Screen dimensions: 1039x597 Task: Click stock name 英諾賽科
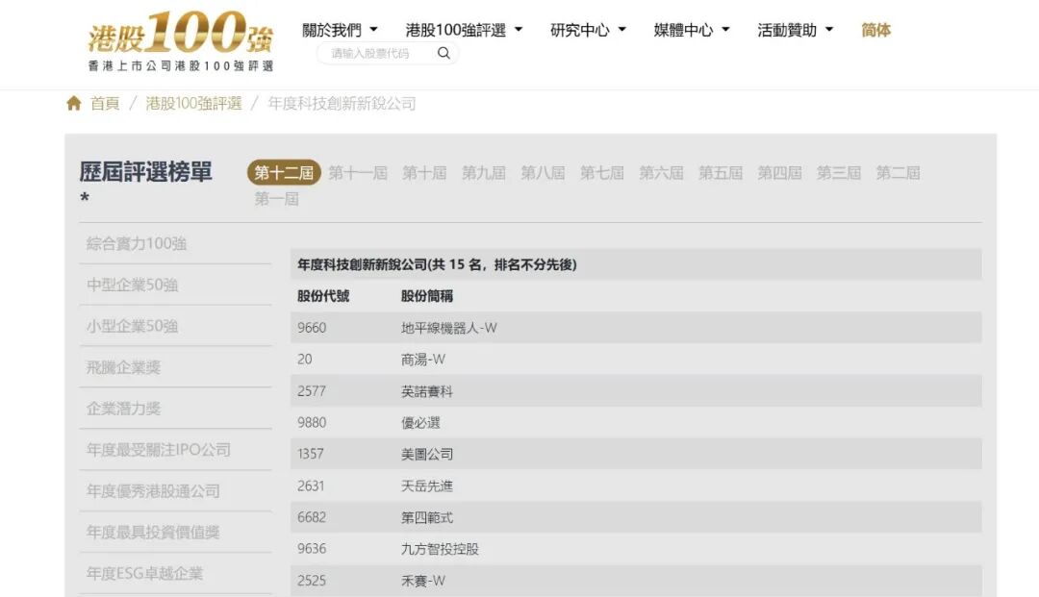click(x=427, y=391)
